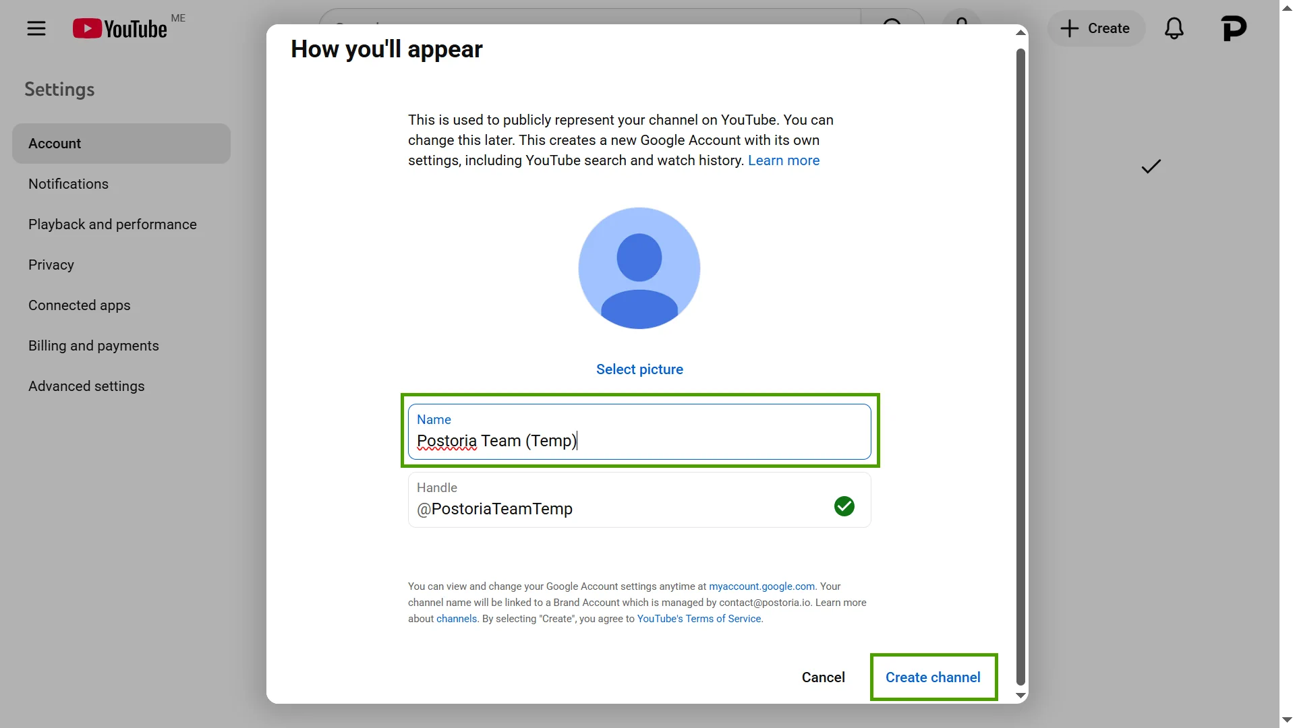Click the Create button in the top bar

tap(1095, 28)
